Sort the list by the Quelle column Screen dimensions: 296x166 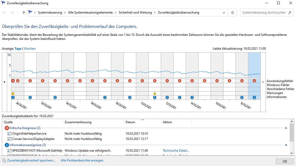(33, 122)
